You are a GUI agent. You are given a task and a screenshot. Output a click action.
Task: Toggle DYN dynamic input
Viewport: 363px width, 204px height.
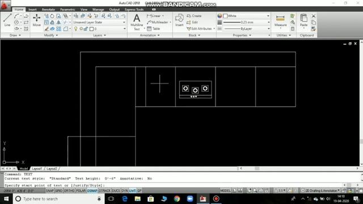tap(125, 190)
